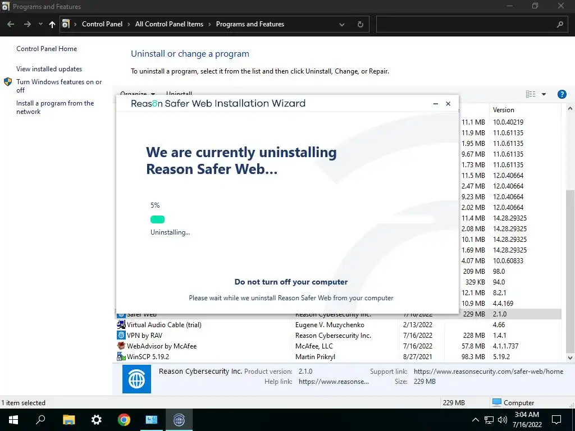Go forward using the Forward arrow
The width and height of the screenshot is (575, 431).
pyautogui.click(x=27, y=24)
